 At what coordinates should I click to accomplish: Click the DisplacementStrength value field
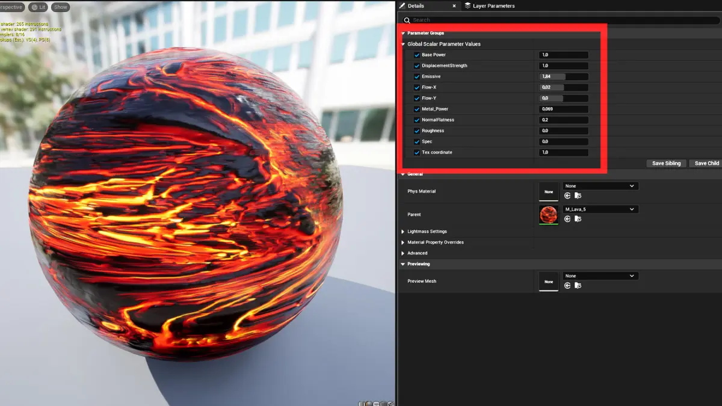[x=564, y=66]
